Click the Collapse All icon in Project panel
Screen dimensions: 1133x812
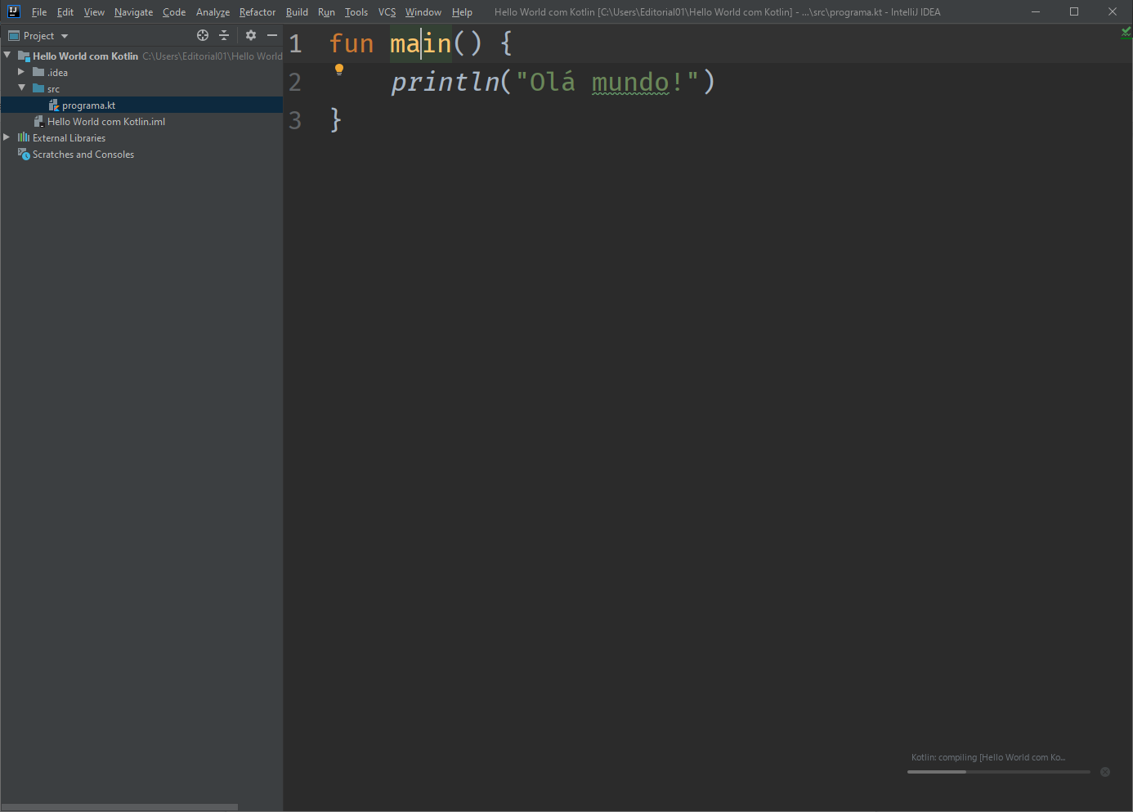(x=224, y=35)
